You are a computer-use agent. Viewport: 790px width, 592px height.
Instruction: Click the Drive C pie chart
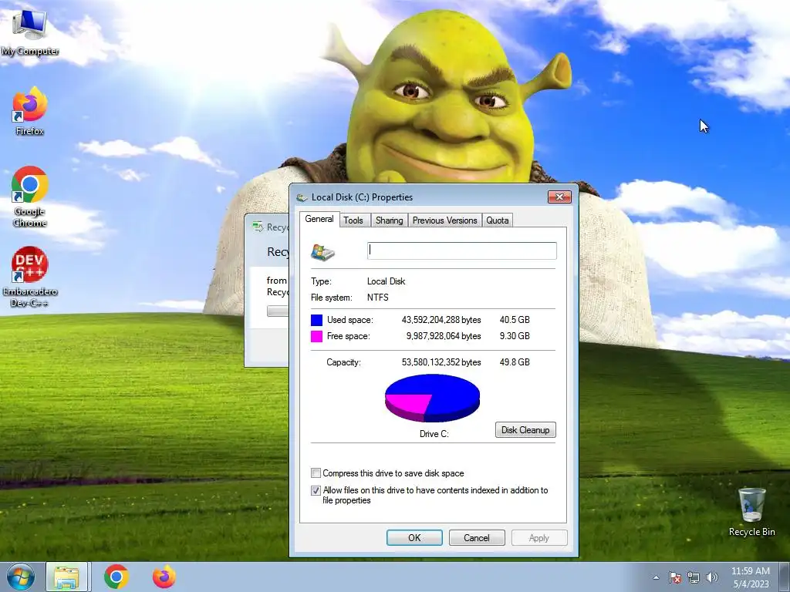432,398
